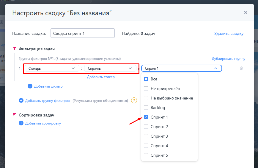Choose Спринт 5 from the list
Screen dimensions: 258x168
(x=146, y=155)
